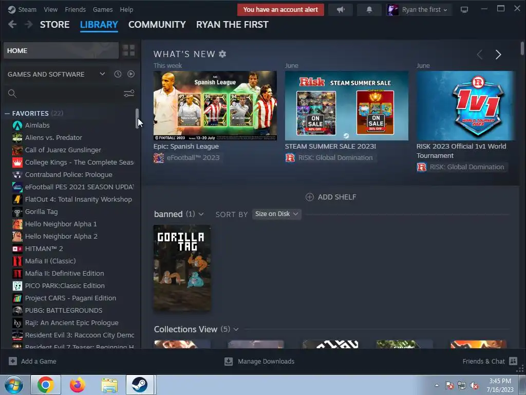
Task: Open Friends & Chat people icon
Action: coord(513,361)
